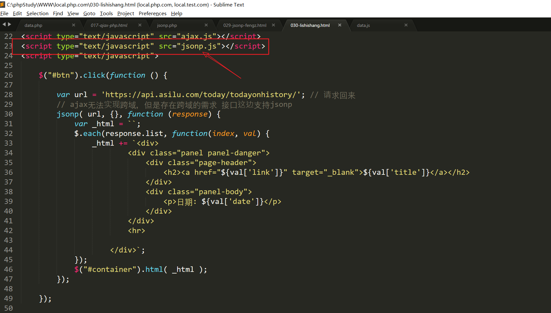The image size is (551, 313).
Task: Place cursor on the todayonhistory URL string
Action: [203, 95]
